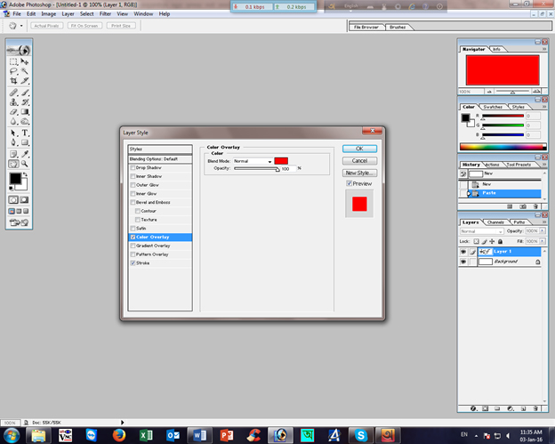Swap foreground and background colors icon
This screenshot has width=555, height=444.
coord(25,174)
